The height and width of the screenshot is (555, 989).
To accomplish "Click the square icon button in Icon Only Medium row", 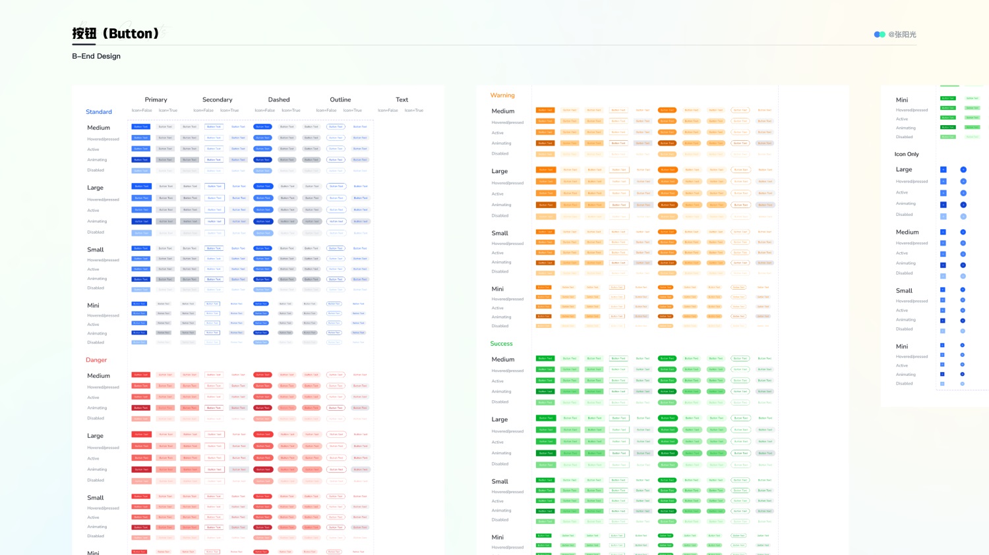I will coord(943,232).
